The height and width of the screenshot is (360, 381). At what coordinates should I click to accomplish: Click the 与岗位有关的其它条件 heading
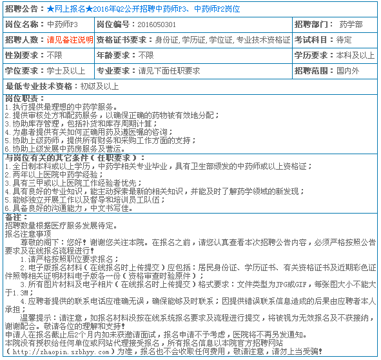(x=75, y=158)
